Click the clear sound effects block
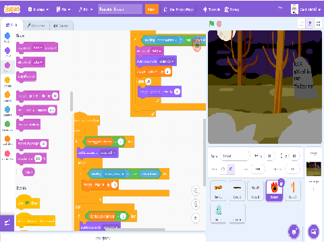 (x=28, y=124)
